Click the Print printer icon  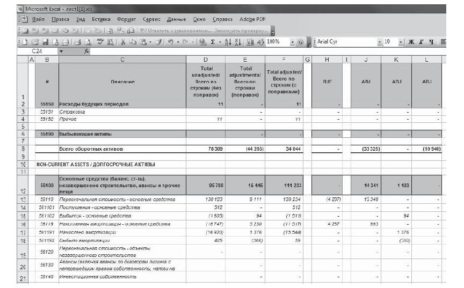click(x=77, y=42)
